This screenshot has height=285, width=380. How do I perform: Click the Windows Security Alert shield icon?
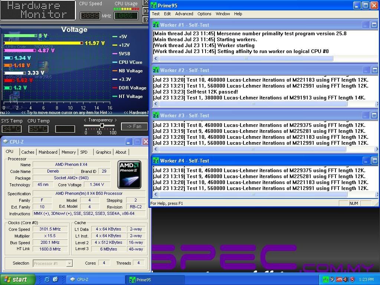(x=352, y=279)
